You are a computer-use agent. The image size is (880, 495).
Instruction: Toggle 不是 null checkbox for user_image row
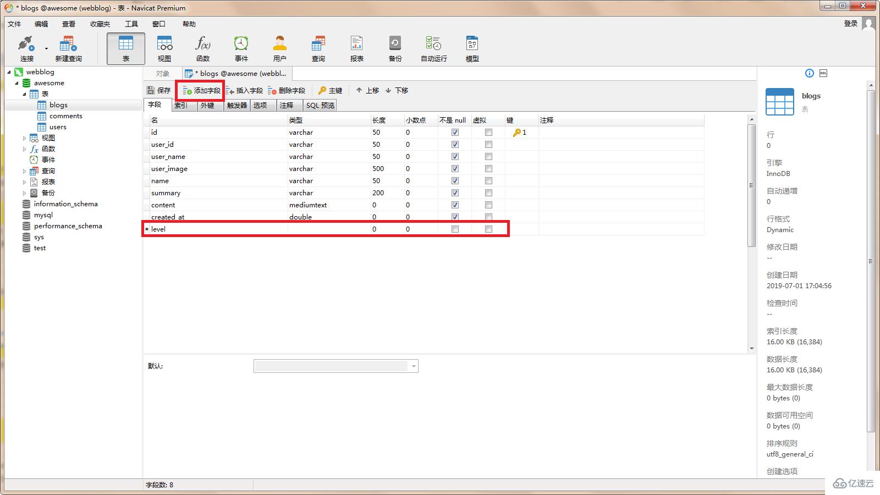[x=455, y=169]
